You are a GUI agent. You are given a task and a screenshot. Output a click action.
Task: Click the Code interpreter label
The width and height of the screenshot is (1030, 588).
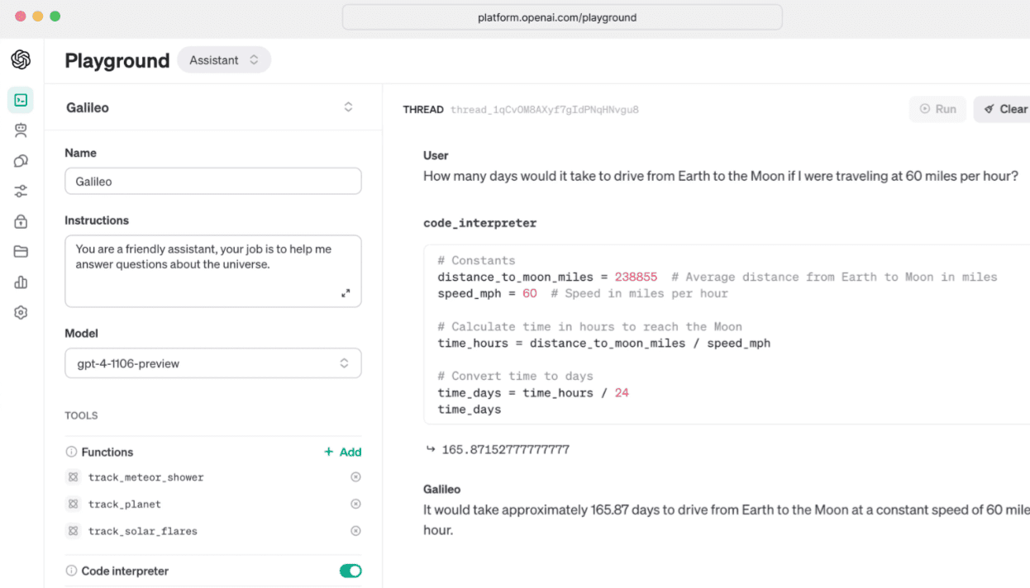pos(125,571)
